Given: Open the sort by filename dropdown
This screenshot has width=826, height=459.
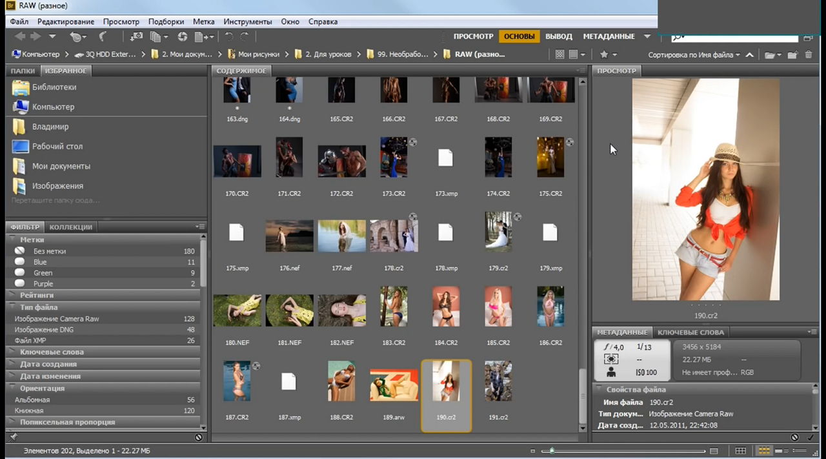Looking at the screenshot, I should tap(694, 55).
